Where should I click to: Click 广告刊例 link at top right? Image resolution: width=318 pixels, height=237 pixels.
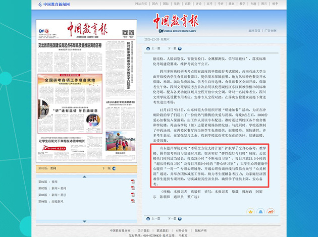[271, 30]
